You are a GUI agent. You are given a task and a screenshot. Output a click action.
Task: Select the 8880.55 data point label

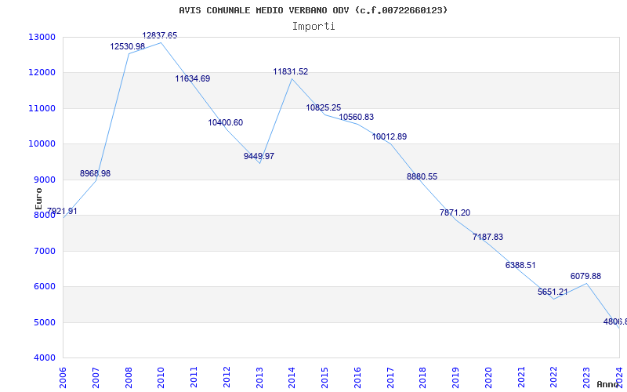(422, 177)
